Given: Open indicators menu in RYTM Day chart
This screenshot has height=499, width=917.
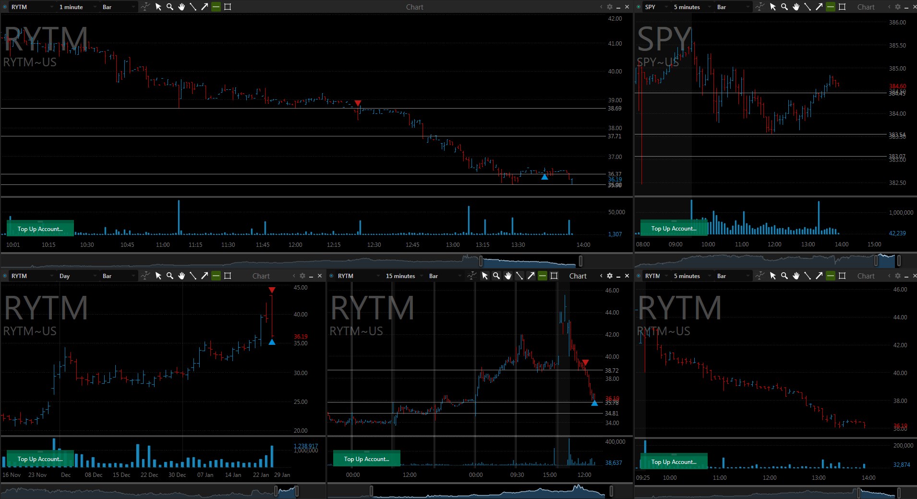Looking at the screenshot, I should (x=145, y=276).
